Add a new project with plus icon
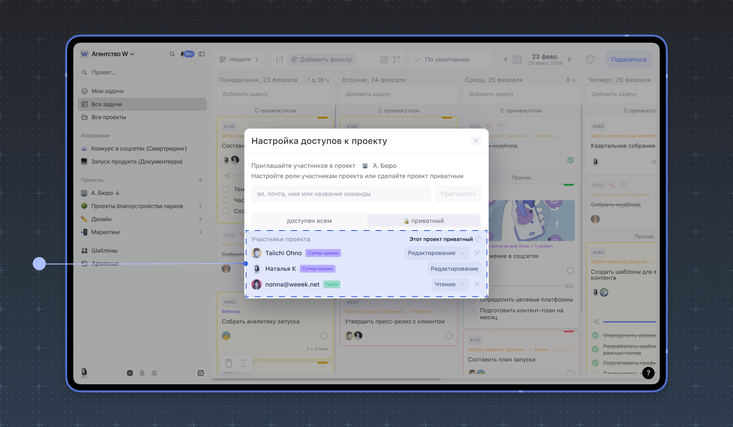733x427 pixels. point(200,180)
